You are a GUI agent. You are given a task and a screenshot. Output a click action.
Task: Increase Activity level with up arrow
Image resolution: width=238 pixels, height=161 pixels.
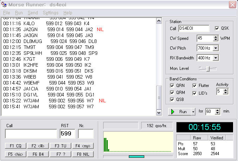click(x=226, y=90)
